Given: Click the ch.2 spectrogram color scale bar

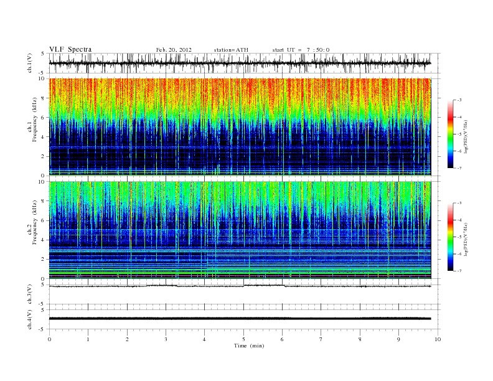Looking at the screenshot, I should click(x=451, y=237).
